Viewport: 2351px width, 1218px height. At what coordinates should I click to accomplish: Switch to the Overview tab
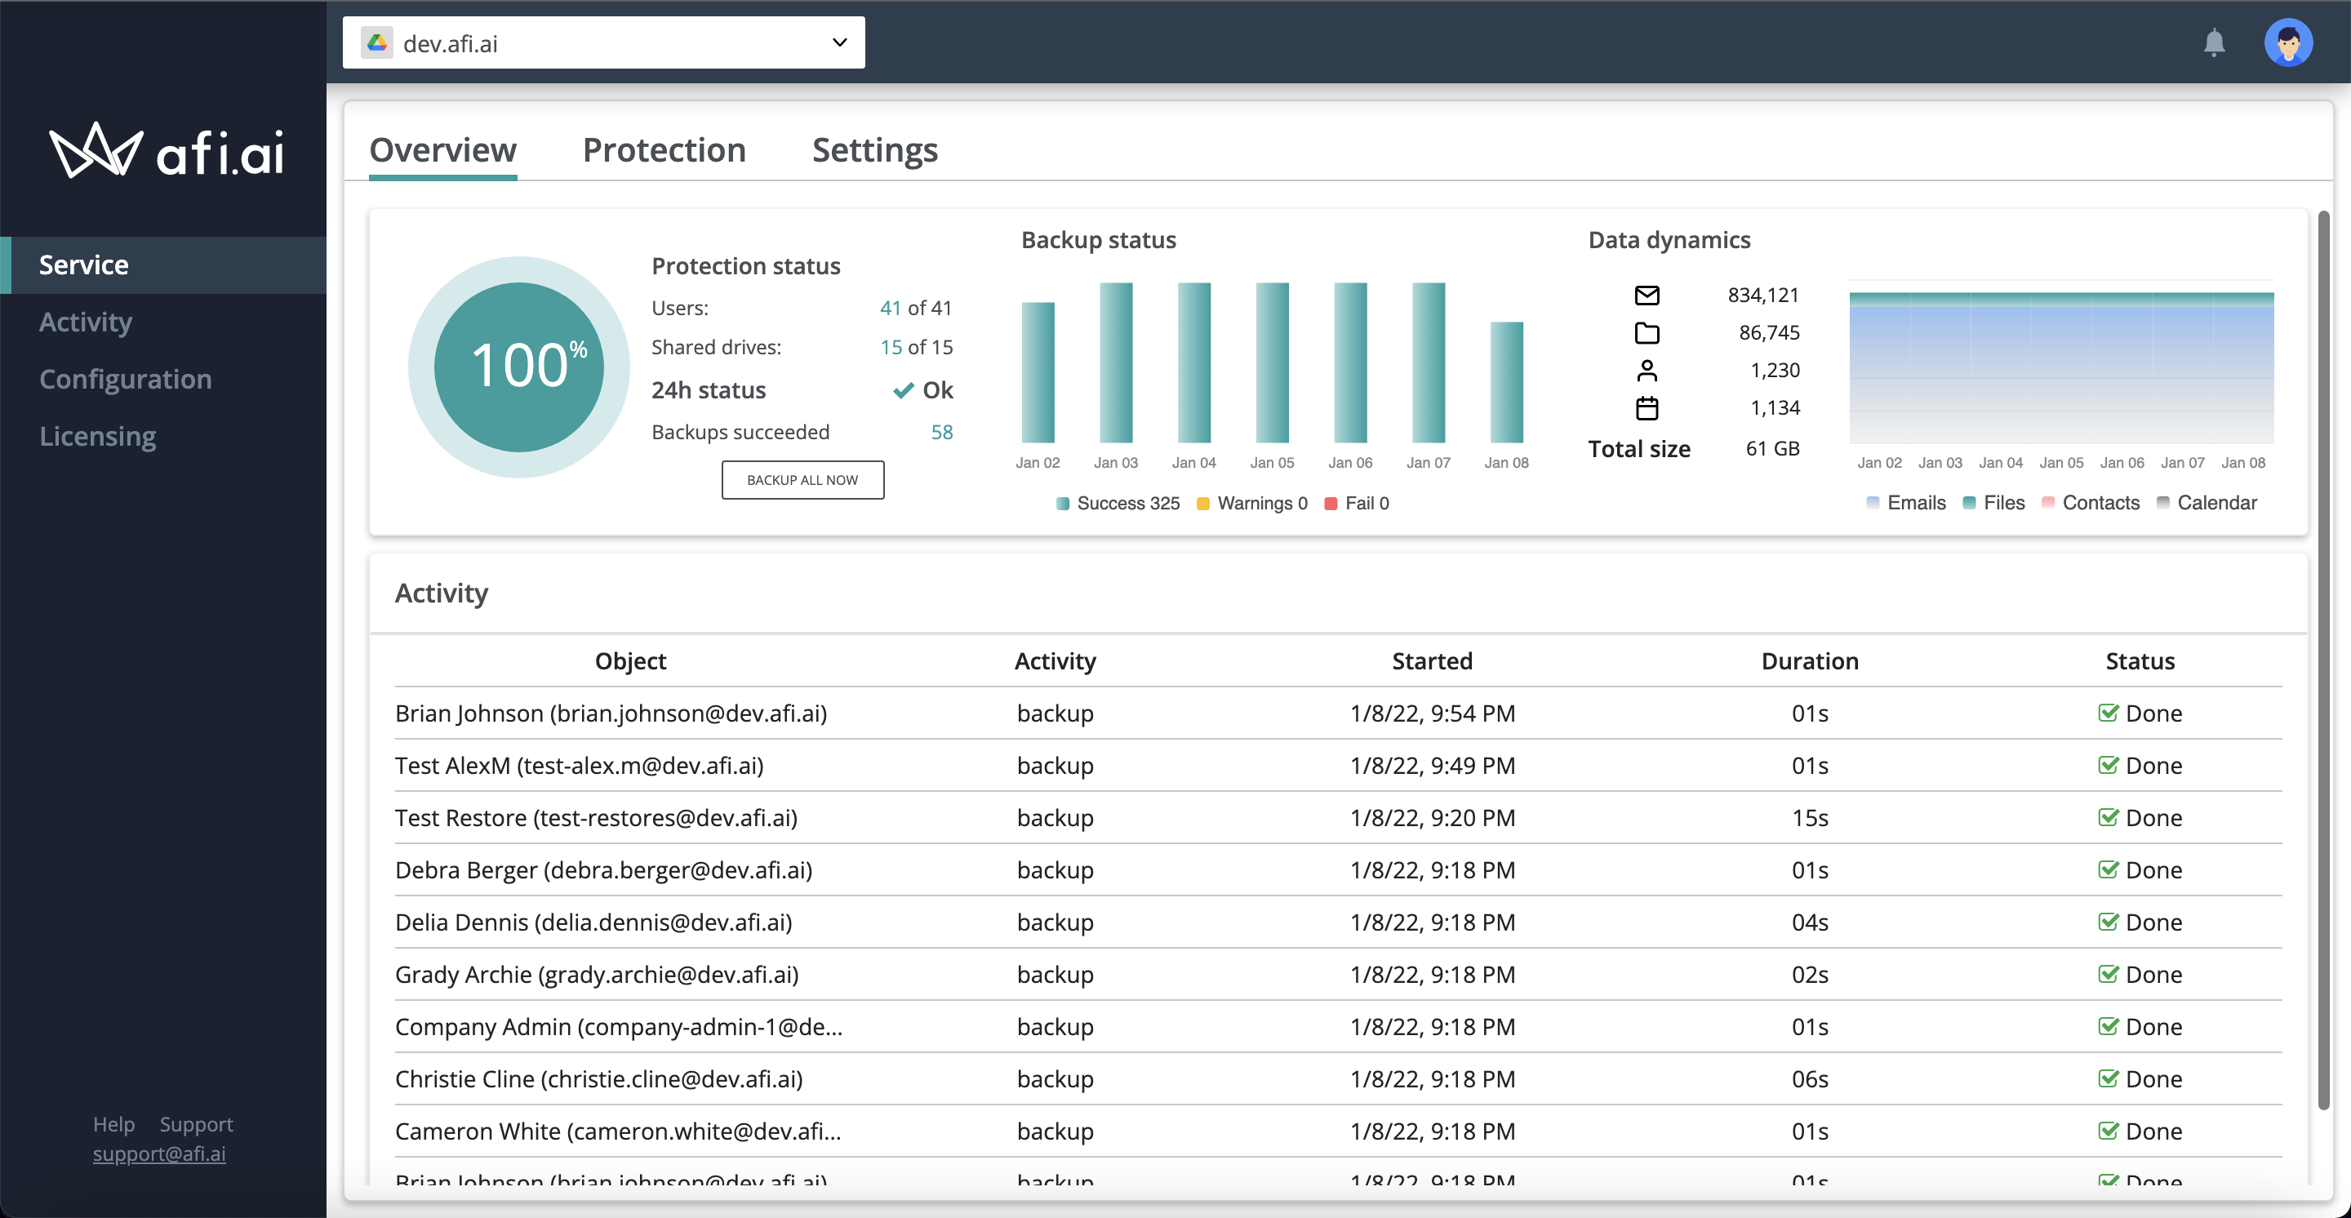(x=442, y=149)
